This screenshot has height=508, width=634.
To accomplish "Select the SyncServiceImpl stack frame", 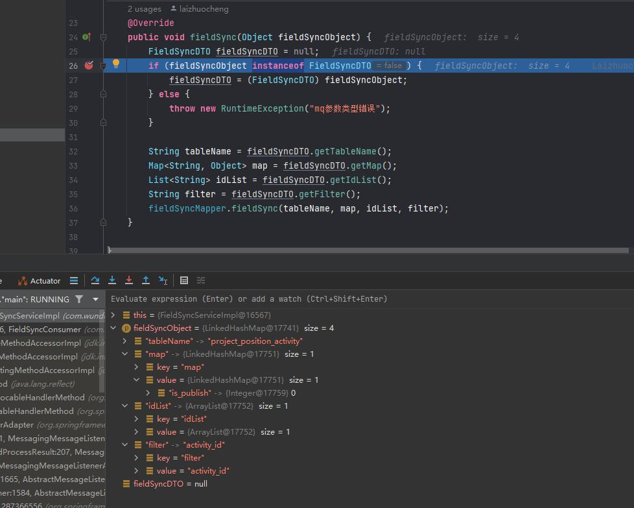I will tap(51, 316).
